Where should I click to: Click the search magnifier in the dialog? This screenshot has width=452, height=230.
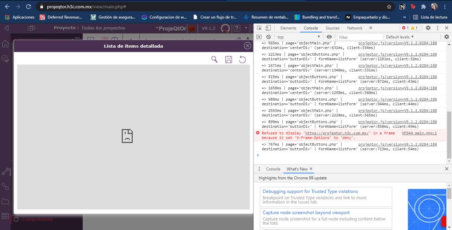(214, 59)
